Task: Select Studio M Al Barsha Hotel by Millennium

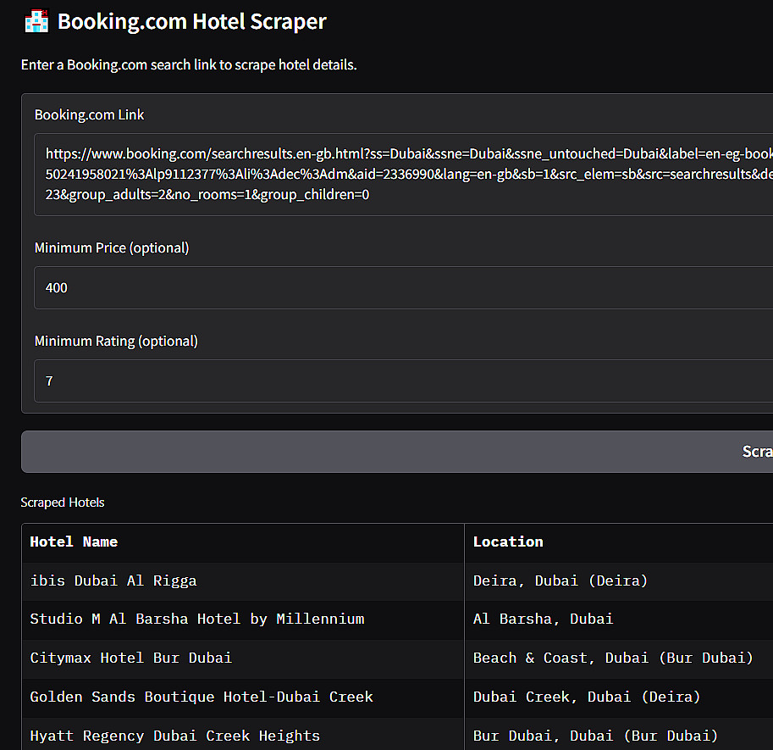Action: 243,619
